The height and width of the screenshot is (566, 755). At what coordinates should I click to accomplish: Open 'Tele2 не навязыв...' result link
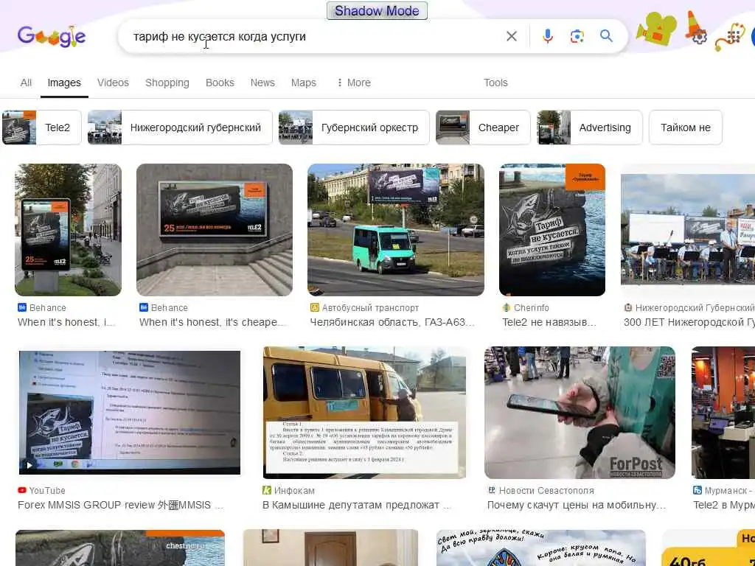[549, 323]
